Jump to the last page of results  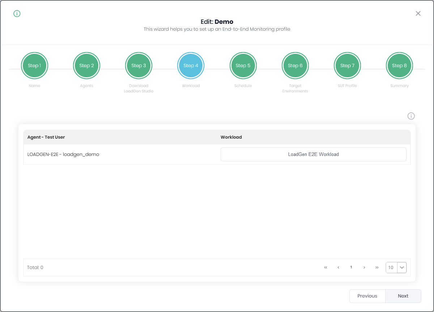pos(377,268)
